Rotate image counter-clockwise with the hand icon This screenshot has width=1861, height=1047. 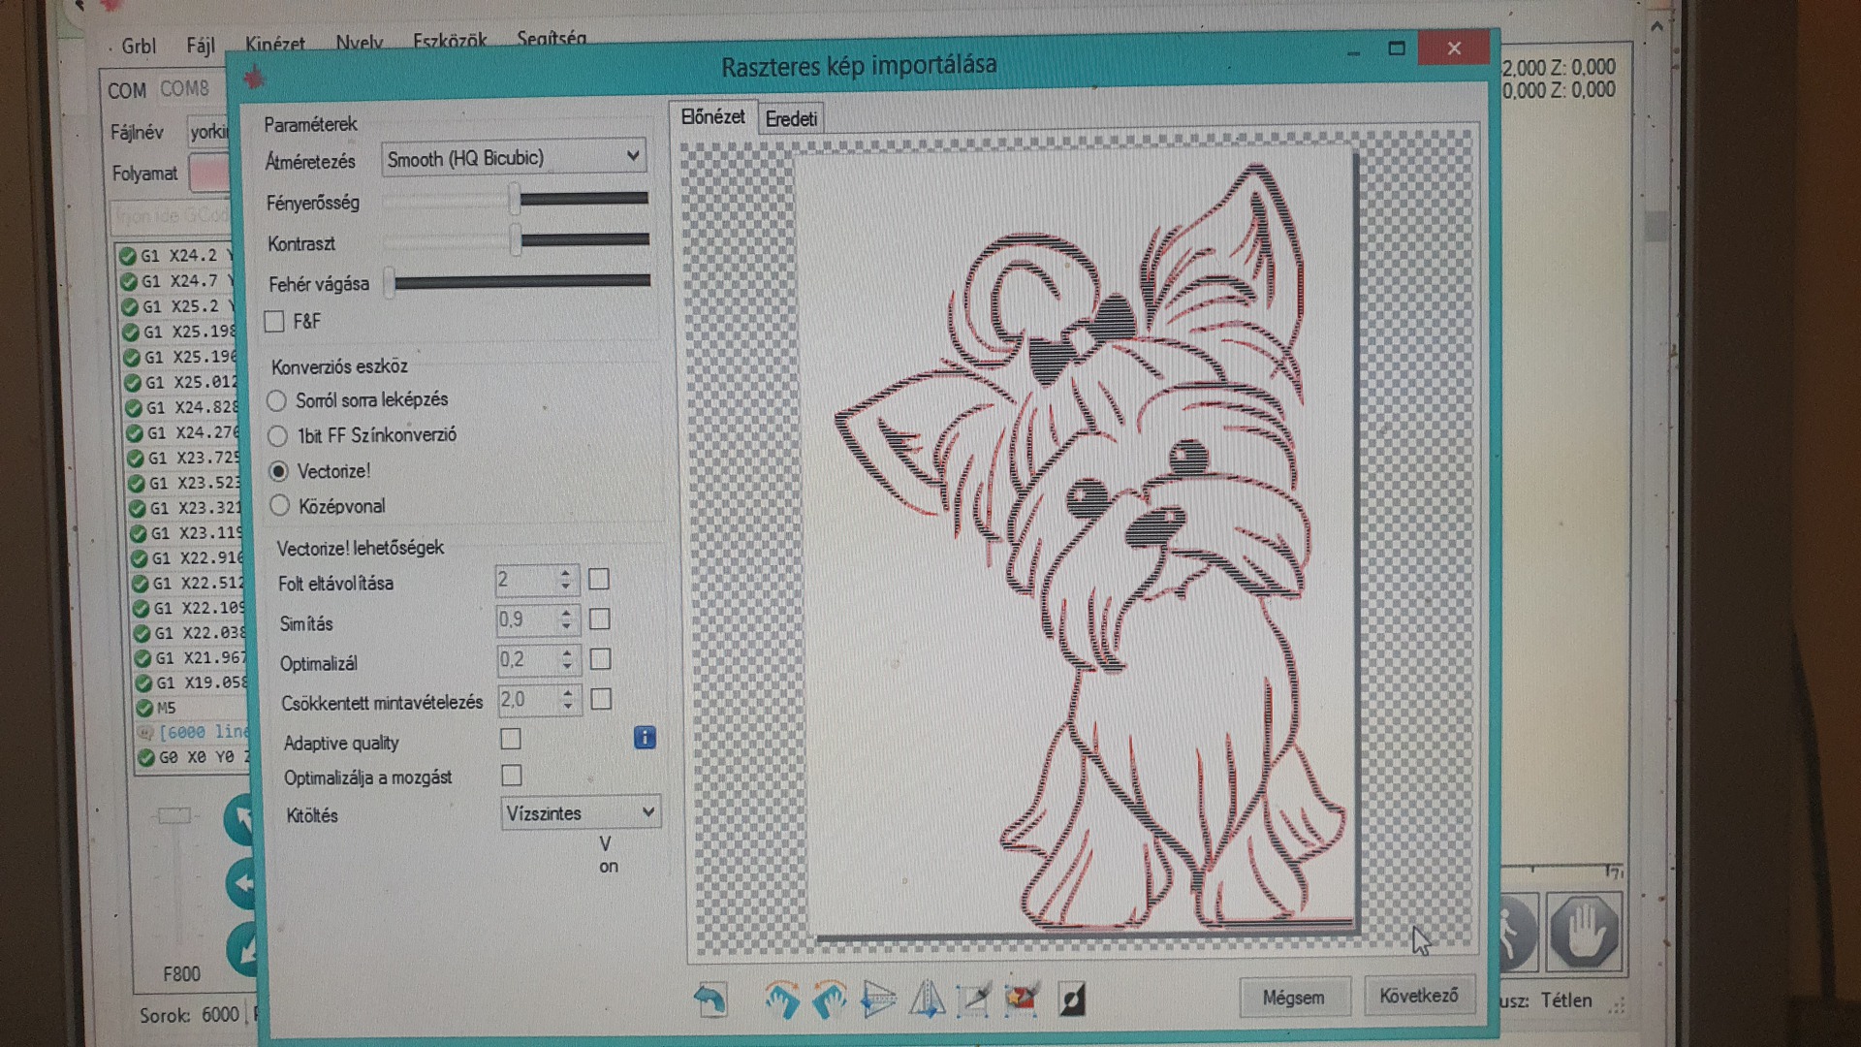pos(830,999)
